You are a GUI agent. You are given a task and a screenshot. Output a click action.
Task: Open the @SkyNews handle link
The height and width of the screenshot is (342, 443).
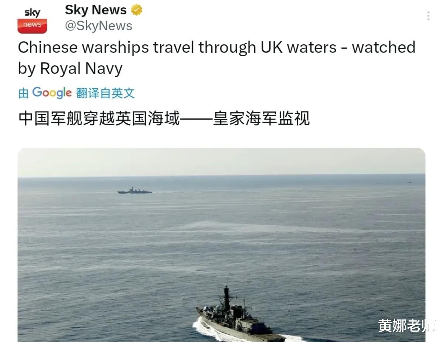(x=99, y=26)
